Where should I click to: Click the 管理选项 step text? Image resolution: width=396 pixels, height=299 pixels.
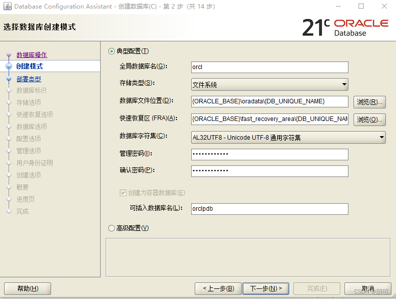pyautogui.click(x=28, y=151)
